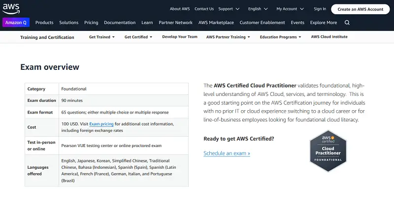Open the Products menu
394x210 pixels.
click(x=44, y=23)
